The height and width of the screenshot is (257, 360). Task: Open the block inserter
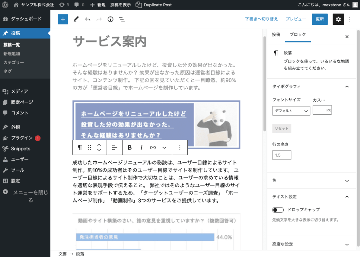click(x=63, y=19)
